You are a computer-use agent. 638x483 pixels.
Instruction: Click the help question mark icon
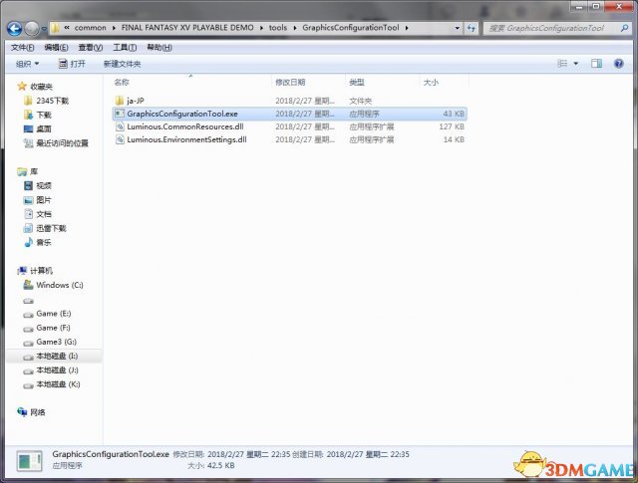click(619, 64)
